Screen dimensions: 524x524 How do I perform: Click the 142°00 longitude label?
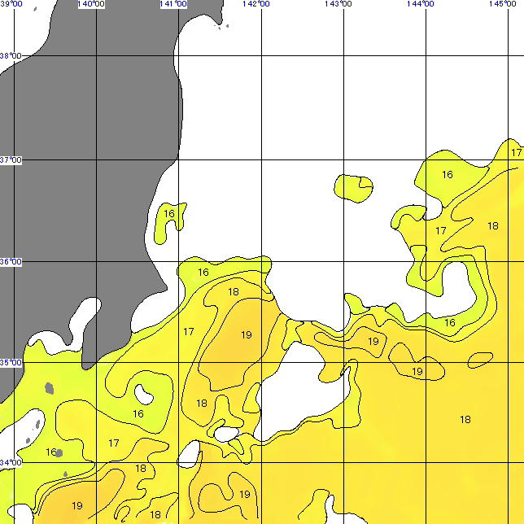coord(255,4)
